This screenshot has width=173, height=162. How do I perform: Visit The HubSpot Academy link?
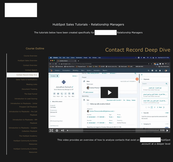coord(28,136)
